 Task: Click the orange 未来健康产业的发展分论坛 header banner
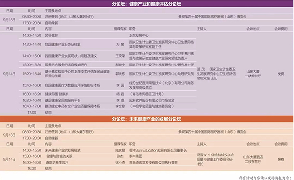(147, 119)
